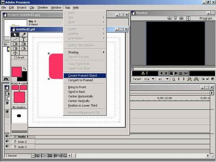The image size is (216, 162).
Task: Enable loop playback in Monitor
Action: [181, 73]
